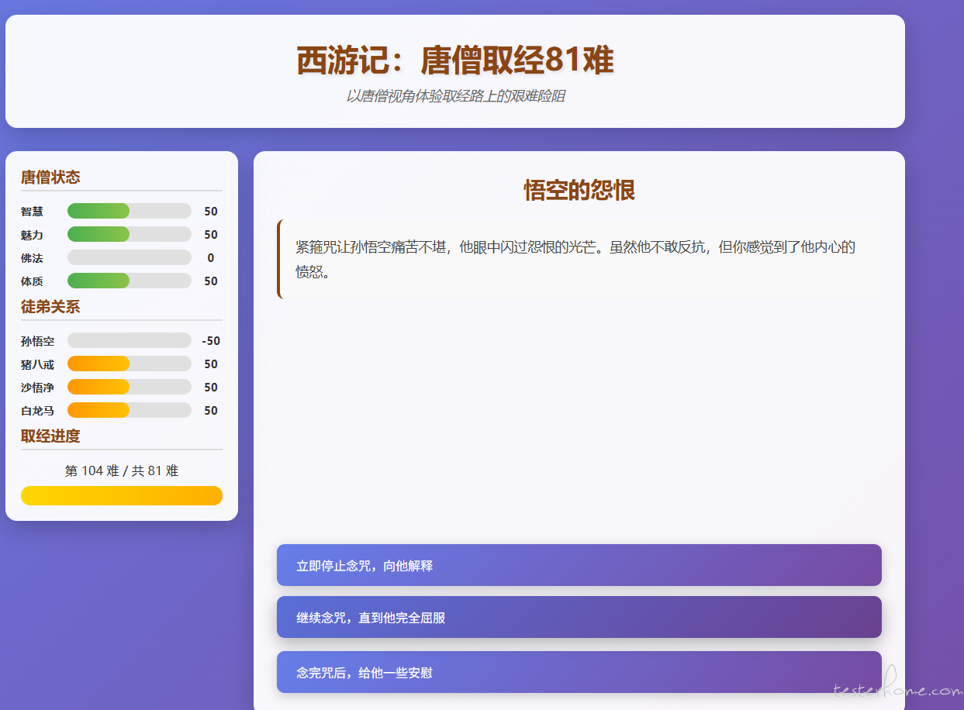Click the title 西游记：唐僧取经81难
The width and height of the screenshot is (964, 710).
pos(455,60)
